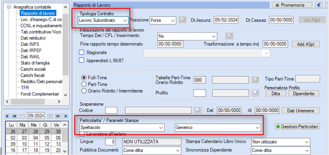Open lookup icon beside Tempo Det dropdown

[229, 36]
